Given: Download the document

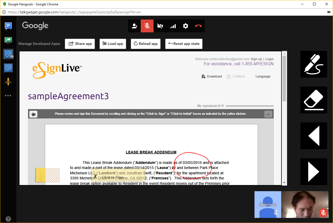Looking at the screenshot, I should (x=212, y=76).
